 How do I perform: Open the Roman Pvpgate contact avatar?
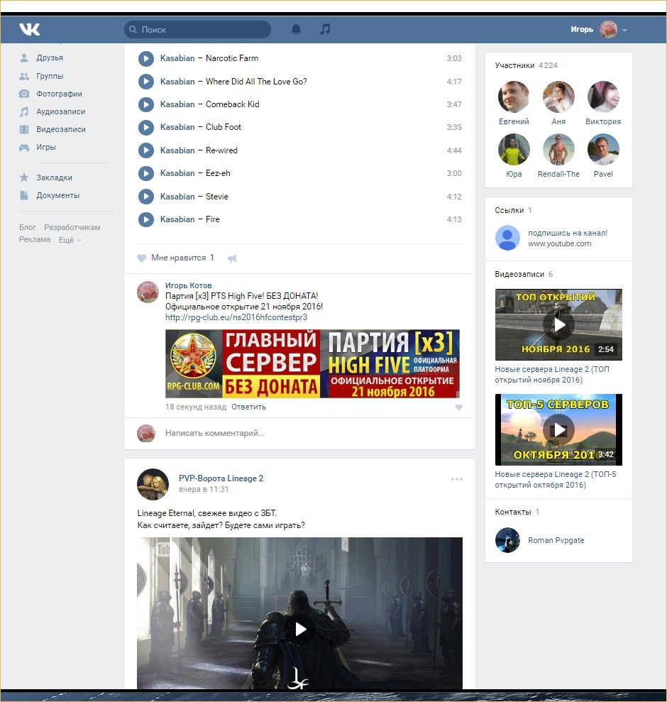(507, 540)
